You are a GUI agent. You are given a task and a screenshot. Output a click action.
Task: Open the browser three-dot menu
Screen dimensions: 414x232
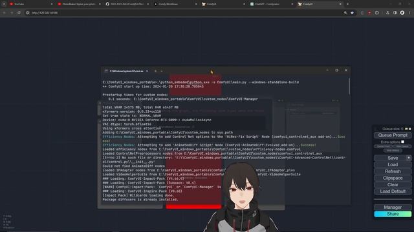[409, 13]
